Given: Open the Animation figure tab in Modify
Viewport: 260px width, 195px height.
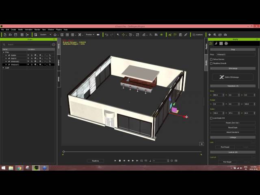Looking at the screenshot, I should [216, 43].
